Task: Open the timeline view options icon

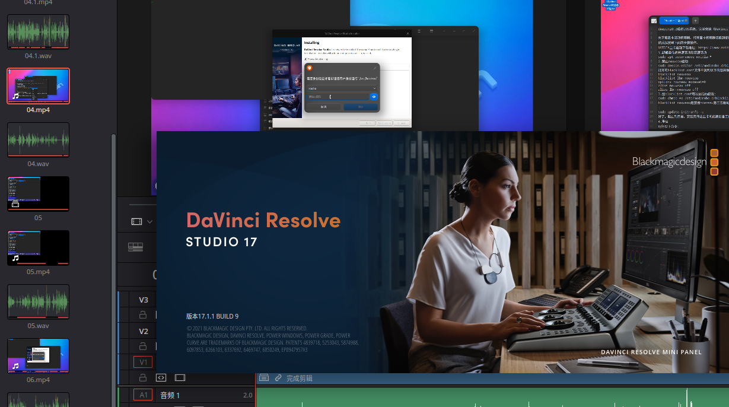Action: pyautogui.click(x=136, y=221)
